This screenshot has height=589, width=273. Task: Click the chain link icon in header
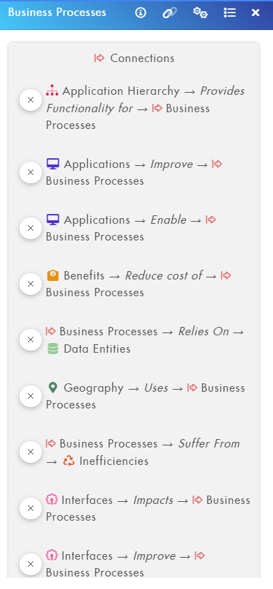170,13
